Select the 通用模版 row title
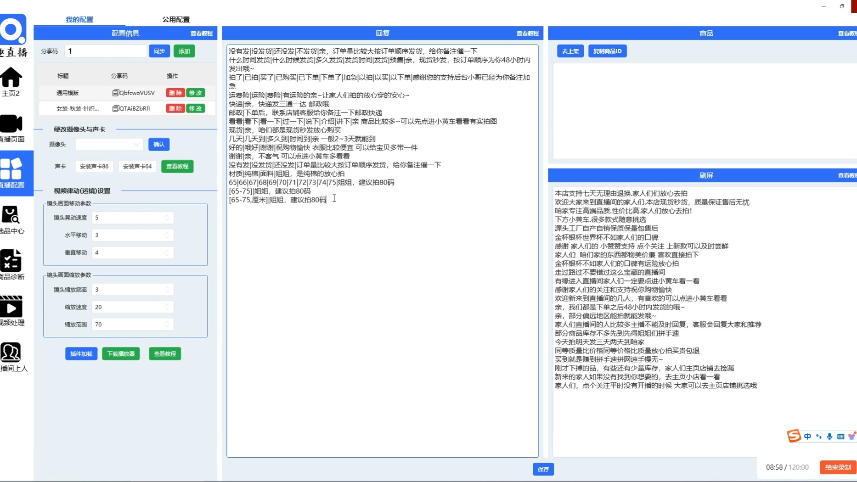 [x=68, y=93]
